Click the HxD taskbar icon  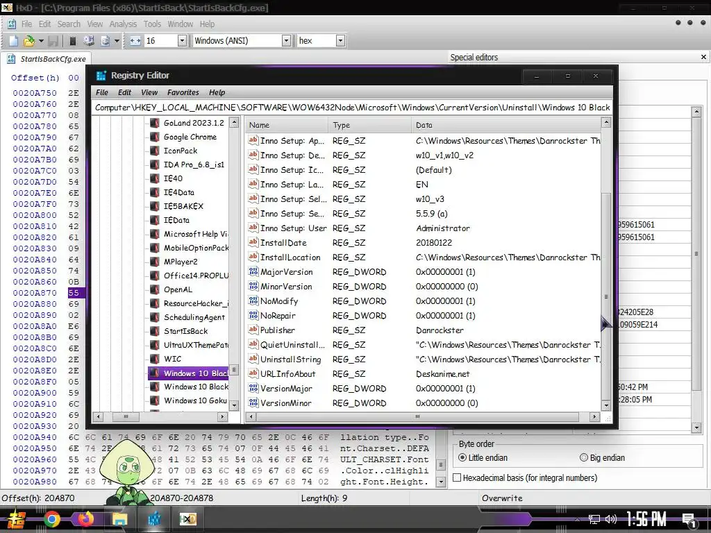pos(187,519)
